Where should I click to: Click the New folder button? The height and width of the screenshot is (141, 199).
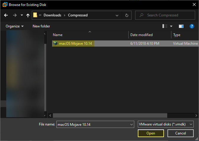click(x=41, y=26)
